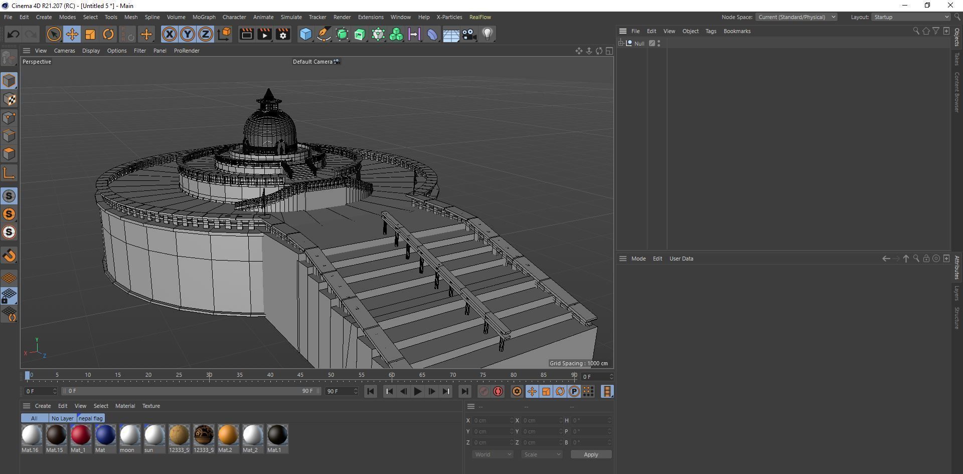The width and height of the screenshot is (963, 474).
Task: Select the nepal flag layer tab
Action: tap(91, 418)
